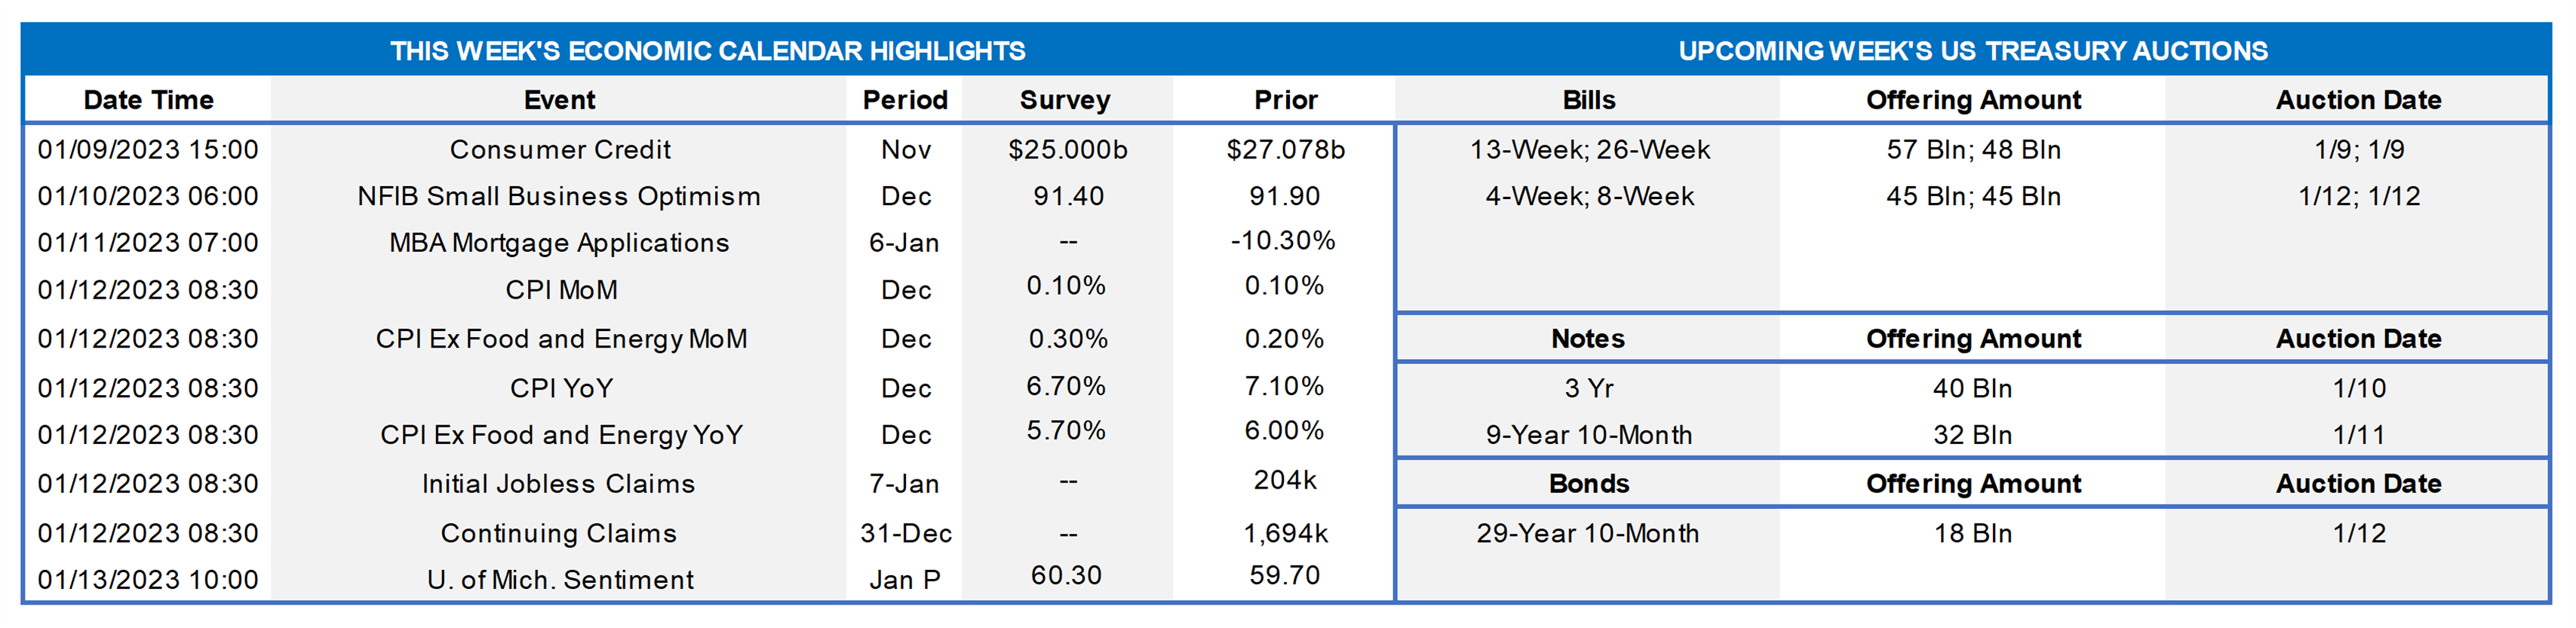Click the $27.078b prior value
Viewport: 2576px width, 628px height.
(1285, 150)
